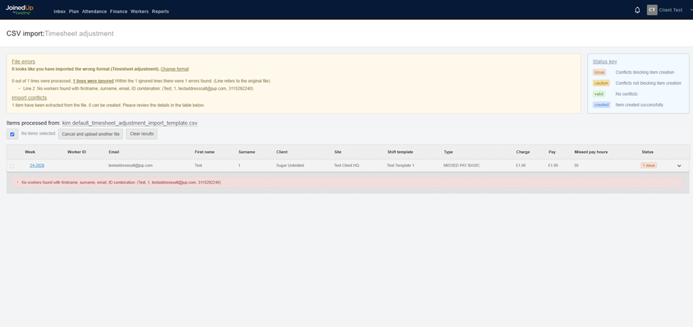Click the File errors heading
The width and height of the screenshot is (693, 327).
23,62
